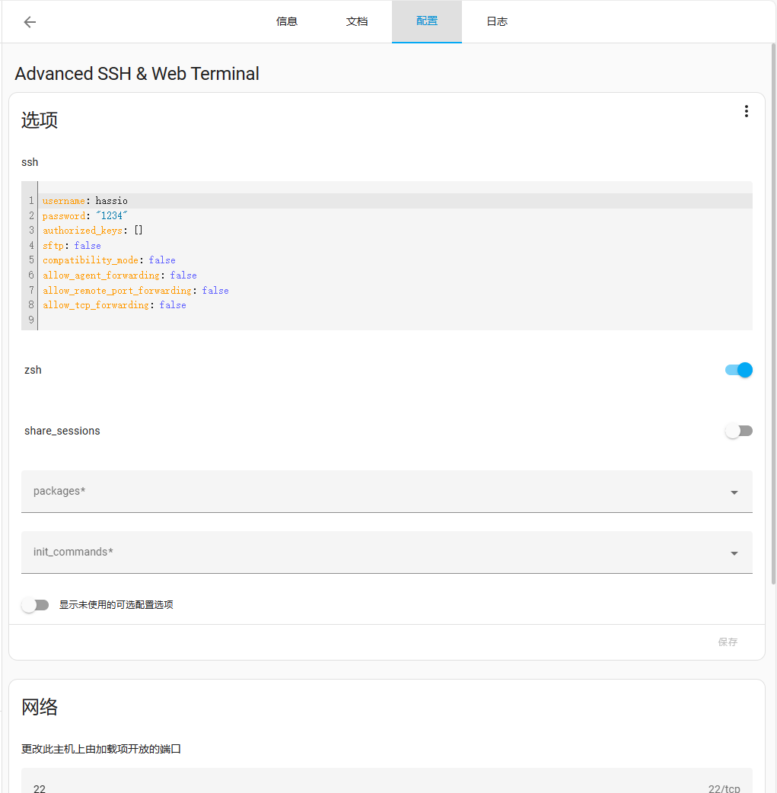Viewport: 777px width, 793px height.
Task: Enable the share_sessions toggle
Action: 738,431
